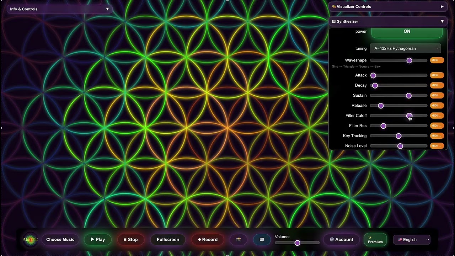Click the Premium button
Screen dimensions: 455x256
(x=375, y=240)
